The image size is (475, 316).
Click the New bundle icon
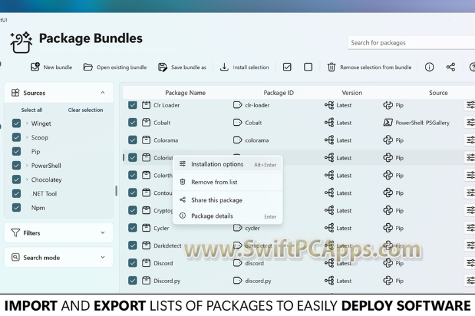pyautogui.click(x=35, y=67)
